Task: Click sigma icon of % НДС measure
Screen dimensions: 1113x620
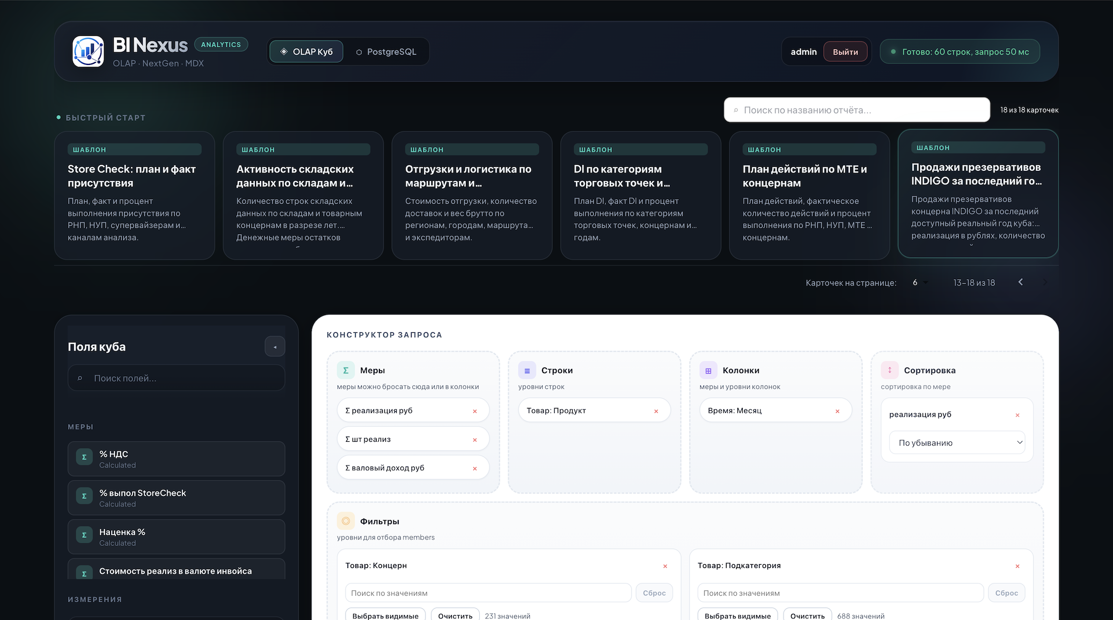Action: (x=84, y=457)
